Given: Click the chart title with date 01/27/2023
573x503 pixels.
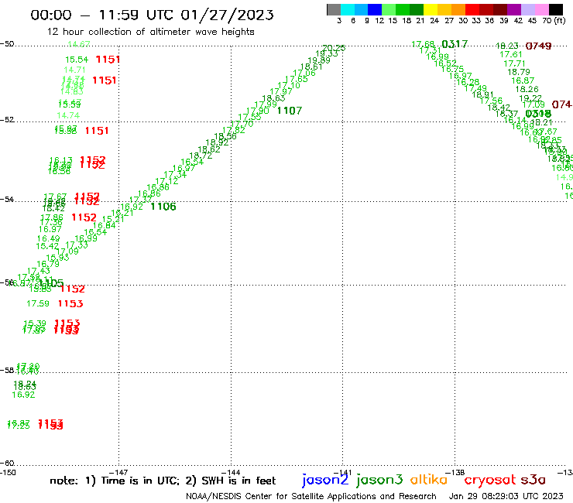Looking at the screenshot, I should click(x=152, y=15).
